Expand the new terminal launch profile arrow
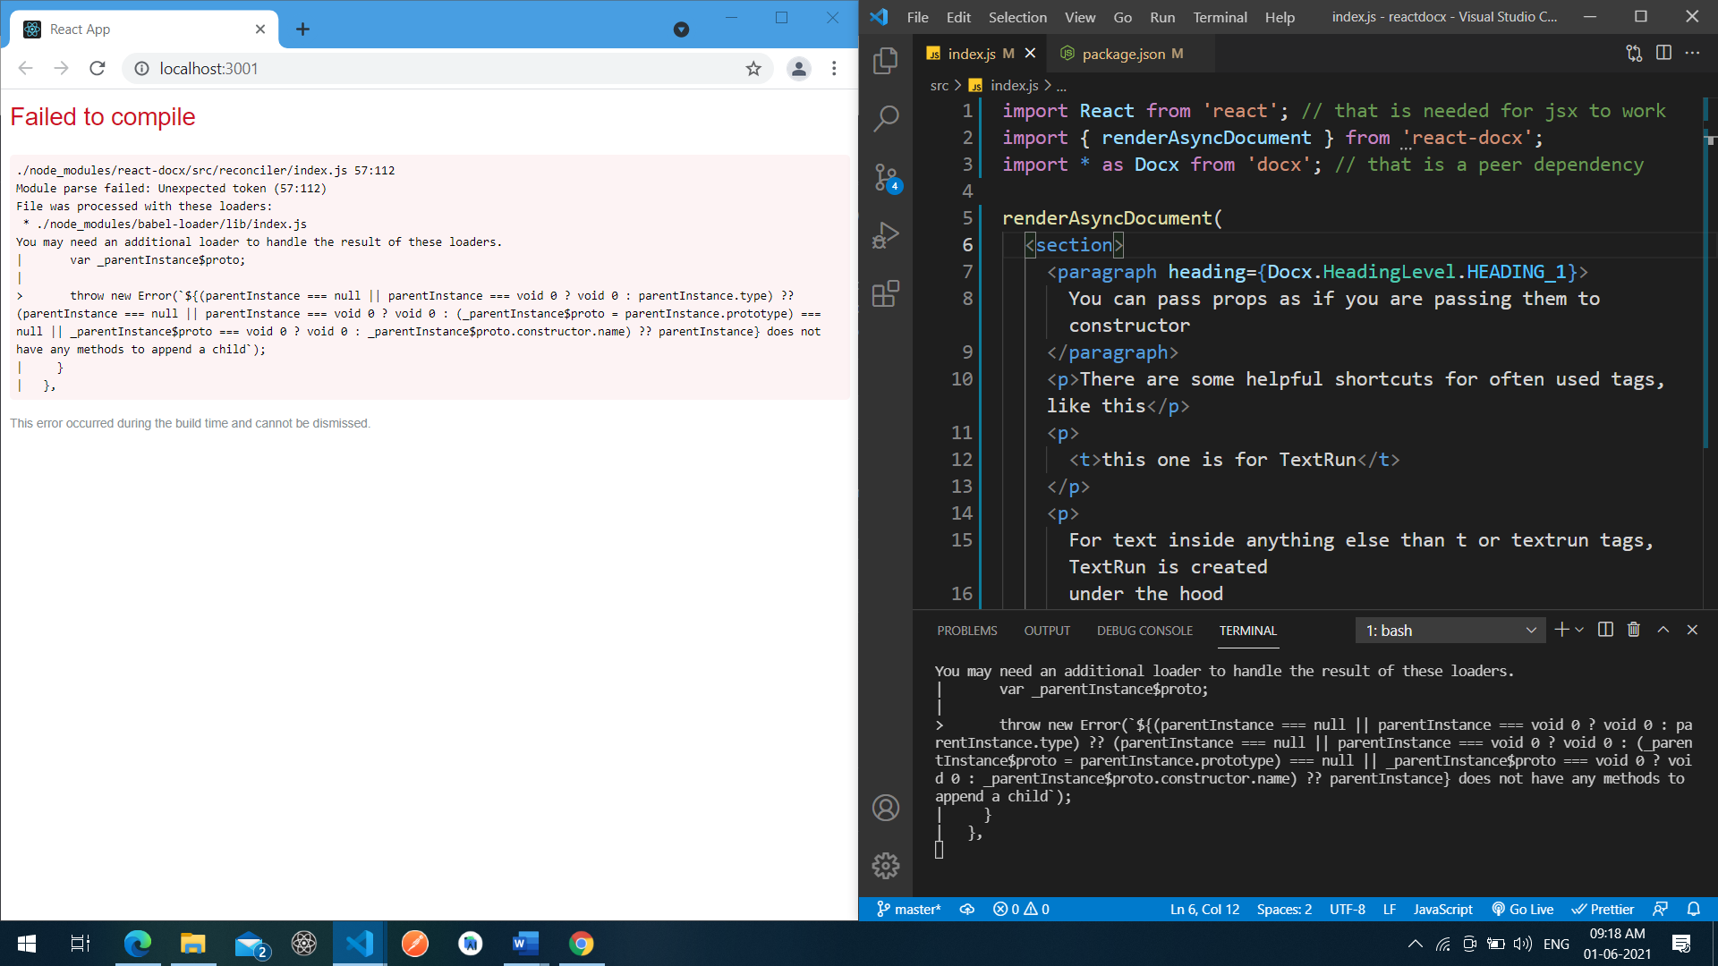Viewport: 1718px width, 966px height. 1579,630
